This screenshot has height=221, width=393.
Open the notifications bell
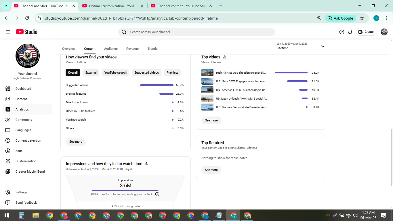coord(350,32)
